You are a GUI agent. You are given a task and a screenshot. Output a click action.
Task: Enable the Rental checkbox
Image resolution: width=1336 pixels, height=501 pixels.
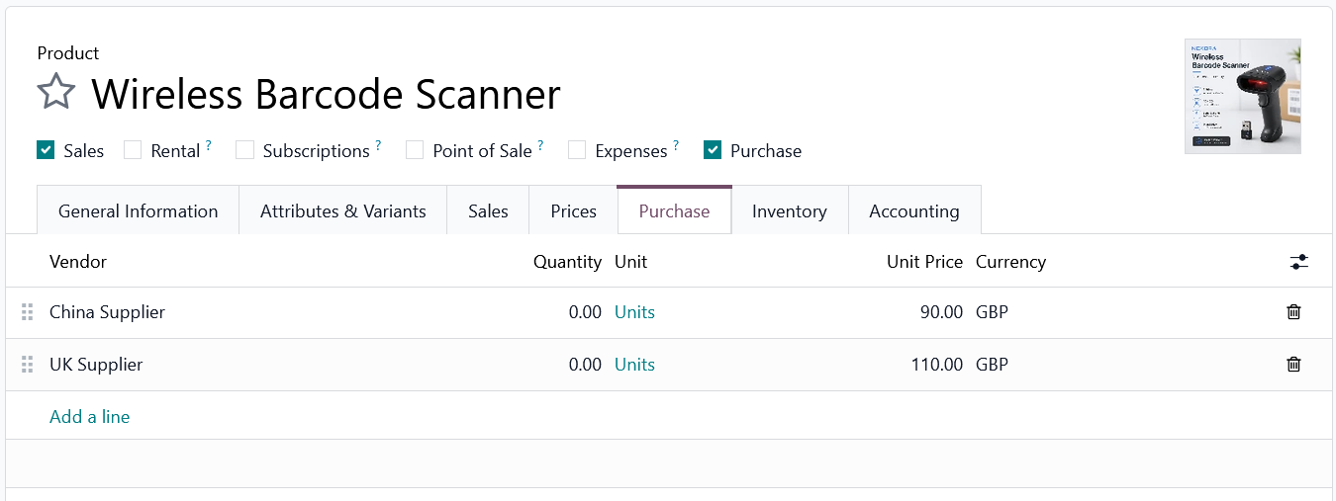133,150
